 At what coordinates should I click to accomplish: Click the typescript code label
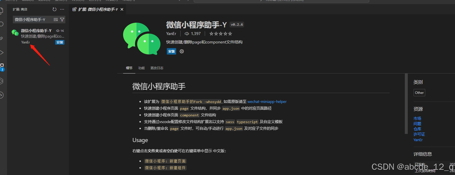247,122
